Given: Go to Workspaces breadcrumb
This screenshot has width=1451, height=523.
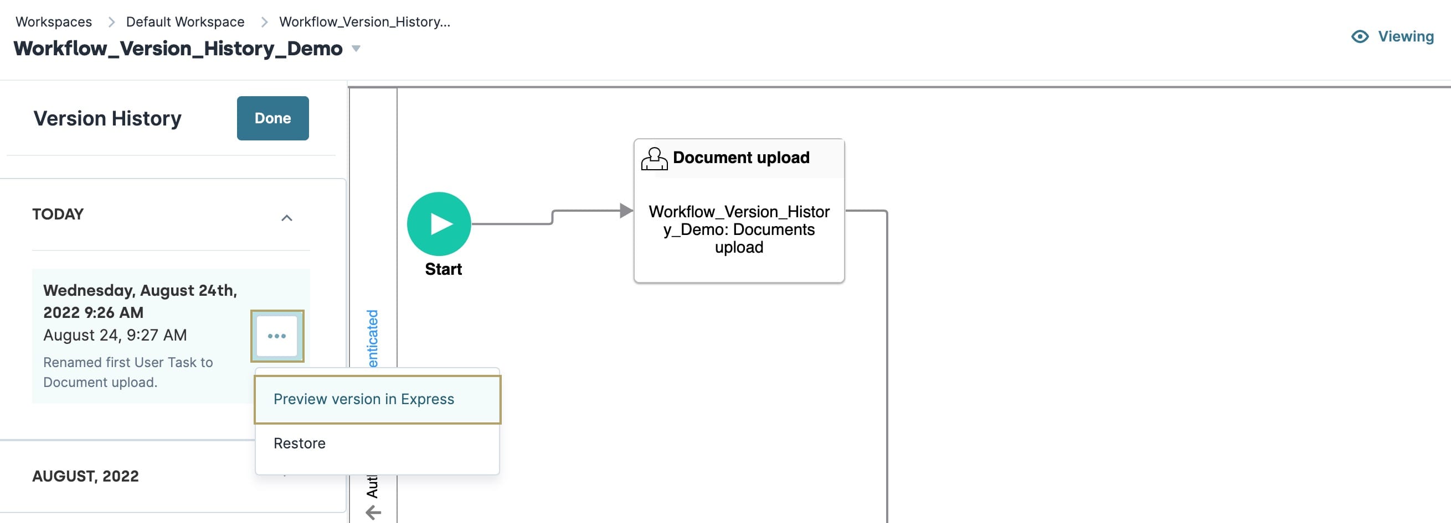Looking at the screenshot, I should [54, 22].
